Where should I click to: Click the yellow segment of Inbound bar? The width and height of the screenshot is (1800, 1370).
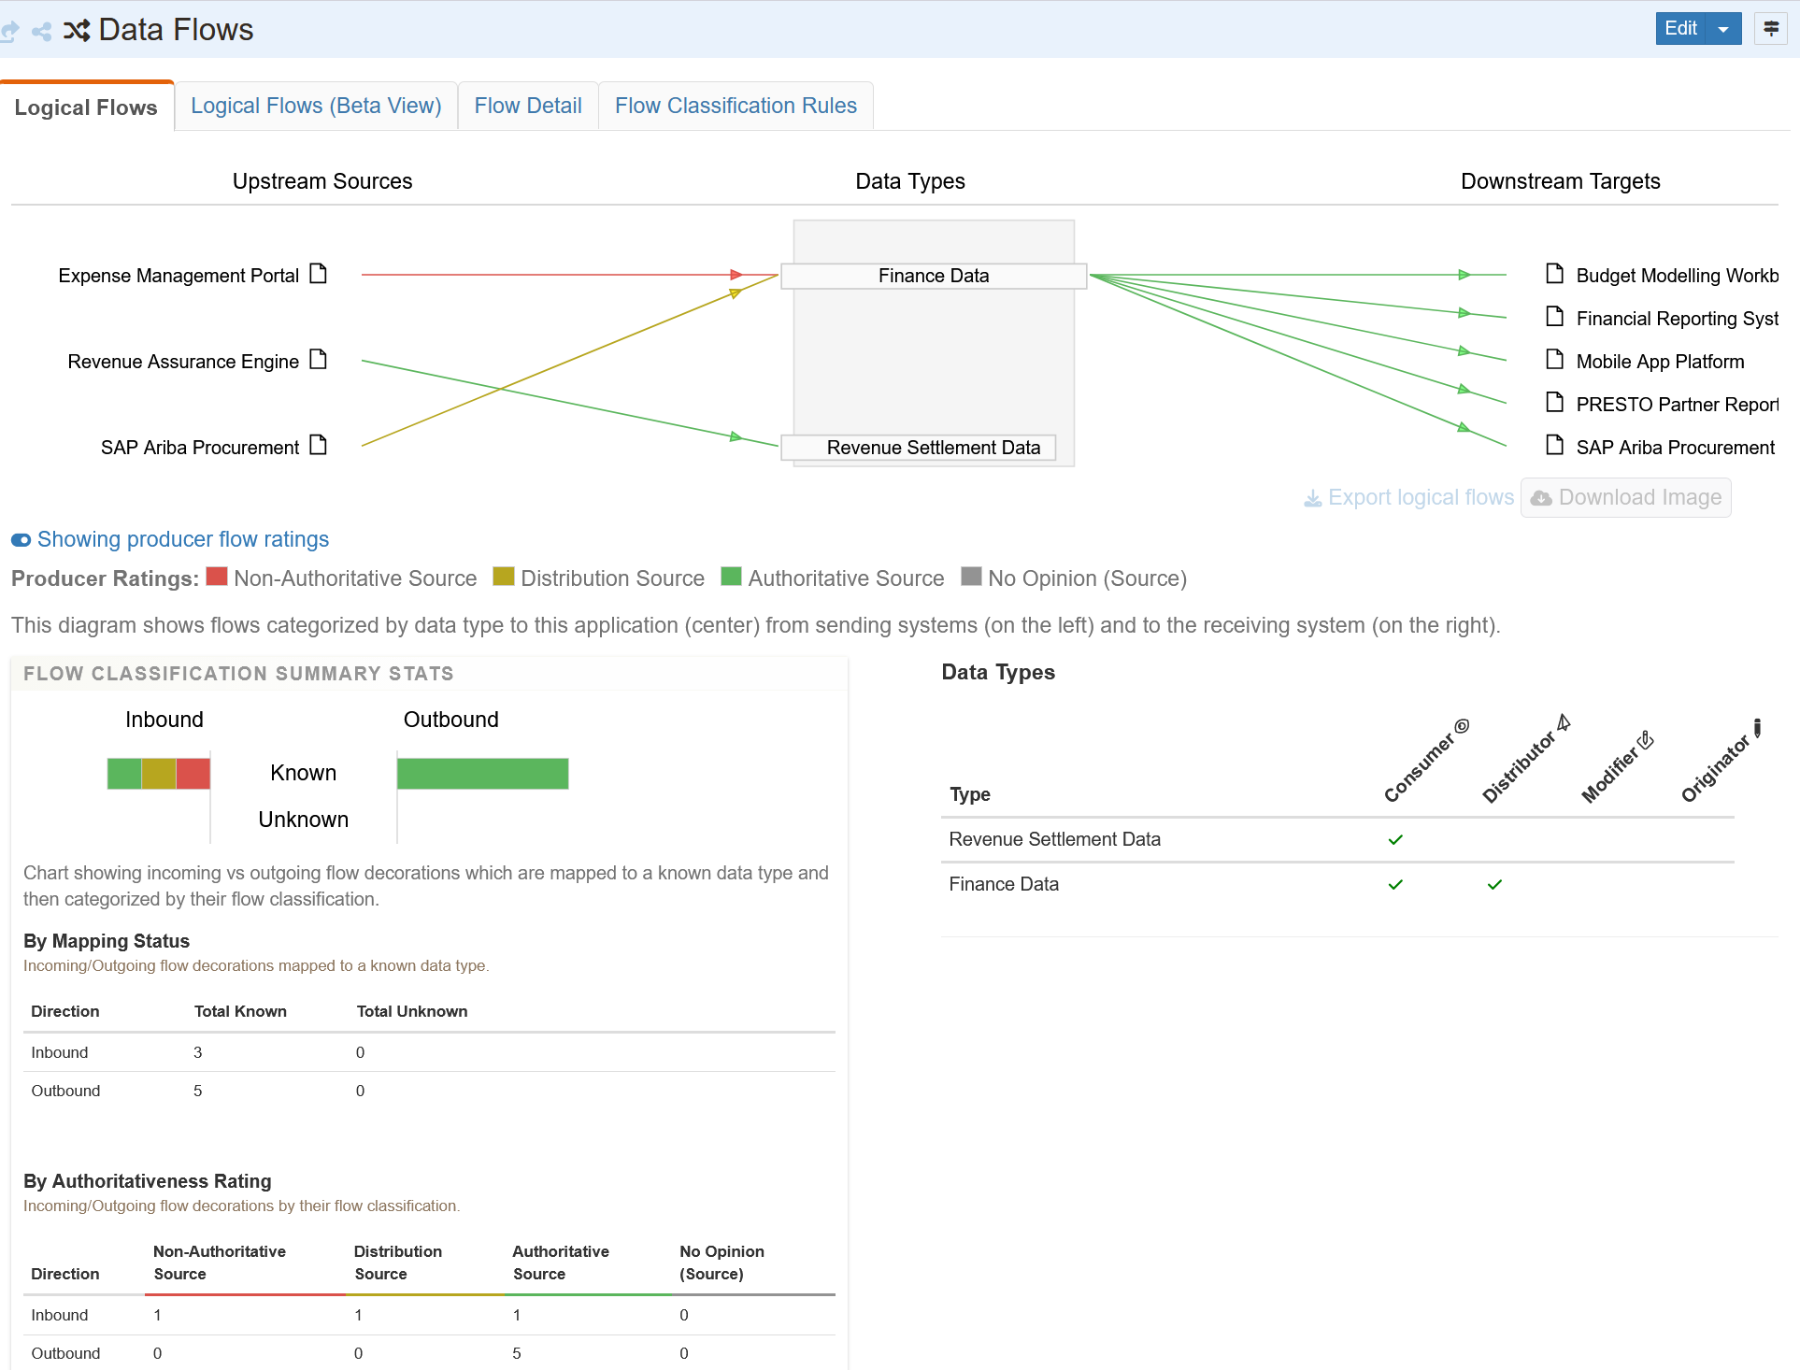coord(159,774)
